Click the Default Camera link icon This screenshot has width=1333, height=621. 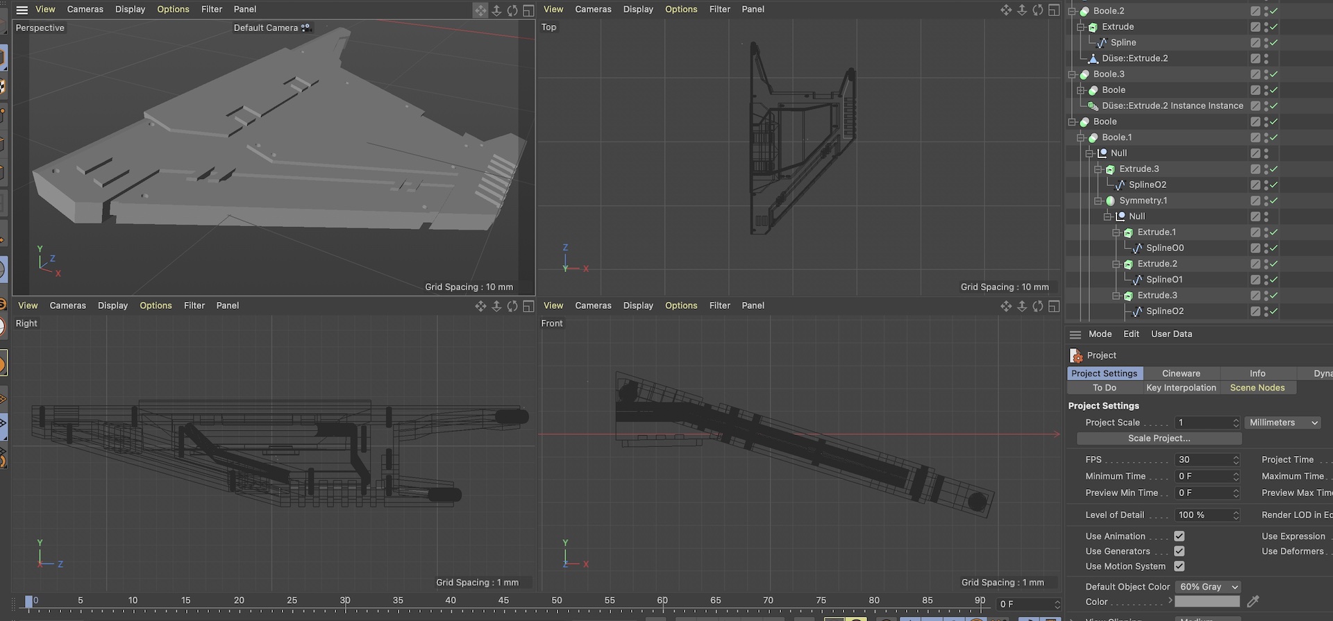pos(305,28)
